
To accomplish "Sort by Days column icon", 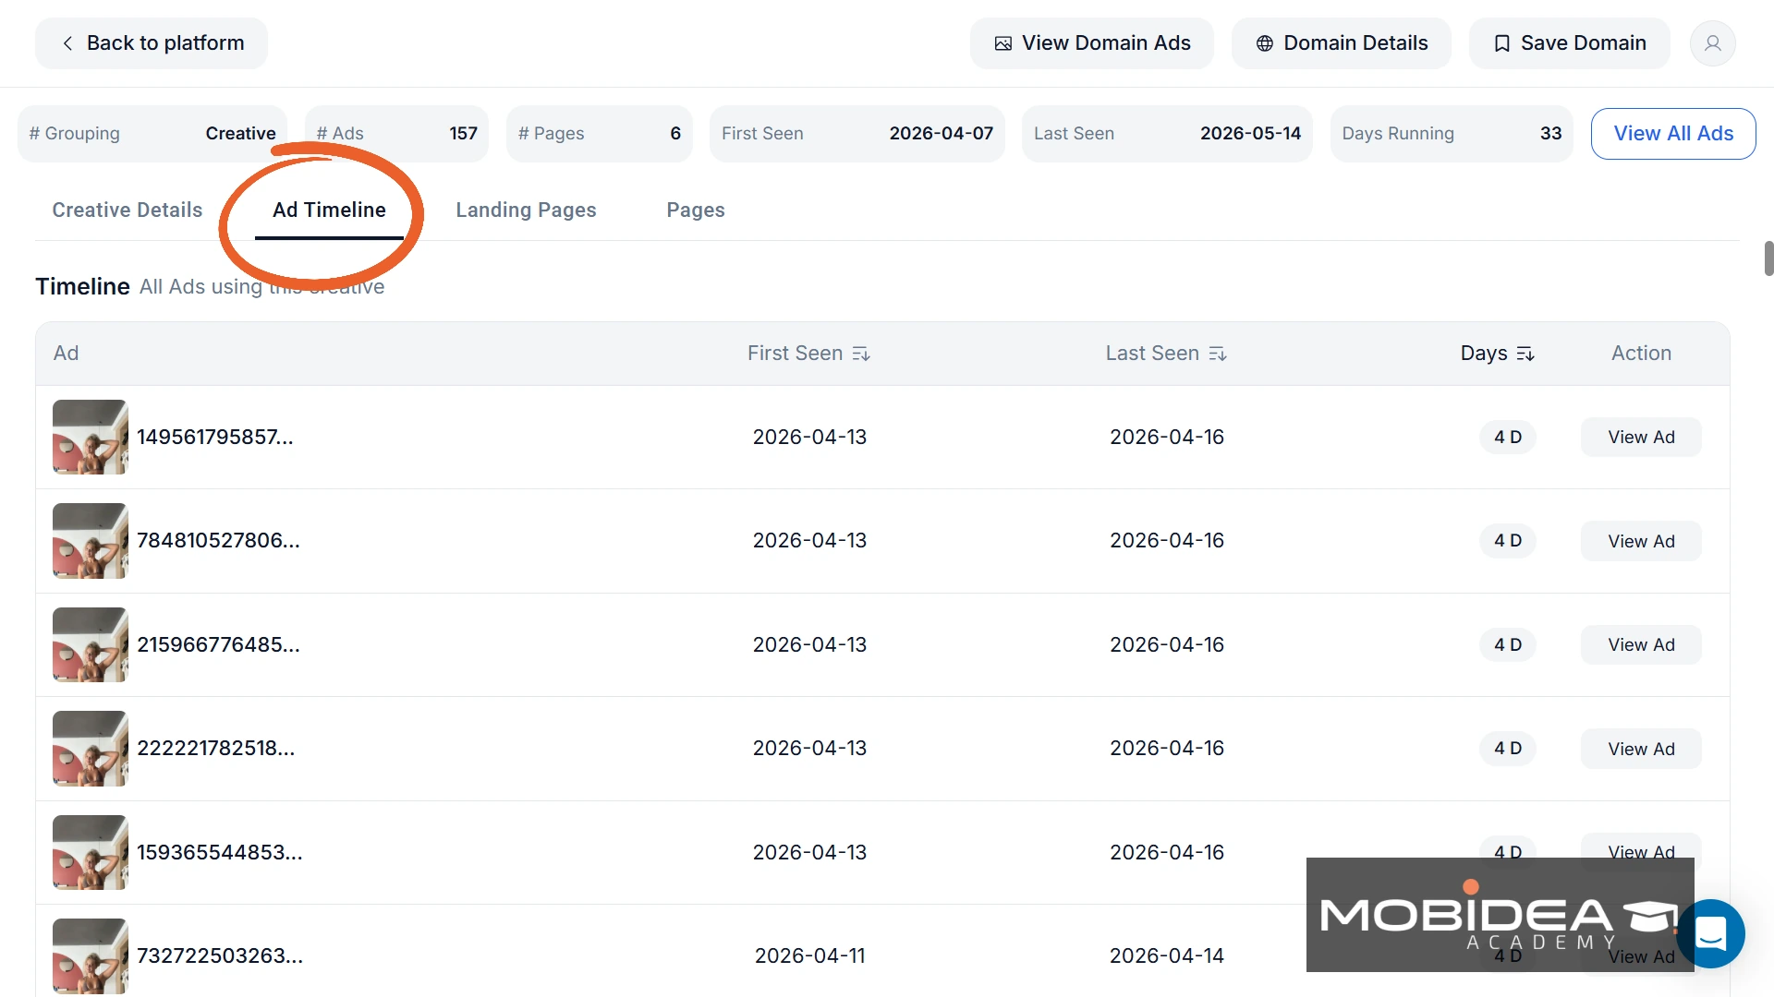I will [x=1525, y=354].
